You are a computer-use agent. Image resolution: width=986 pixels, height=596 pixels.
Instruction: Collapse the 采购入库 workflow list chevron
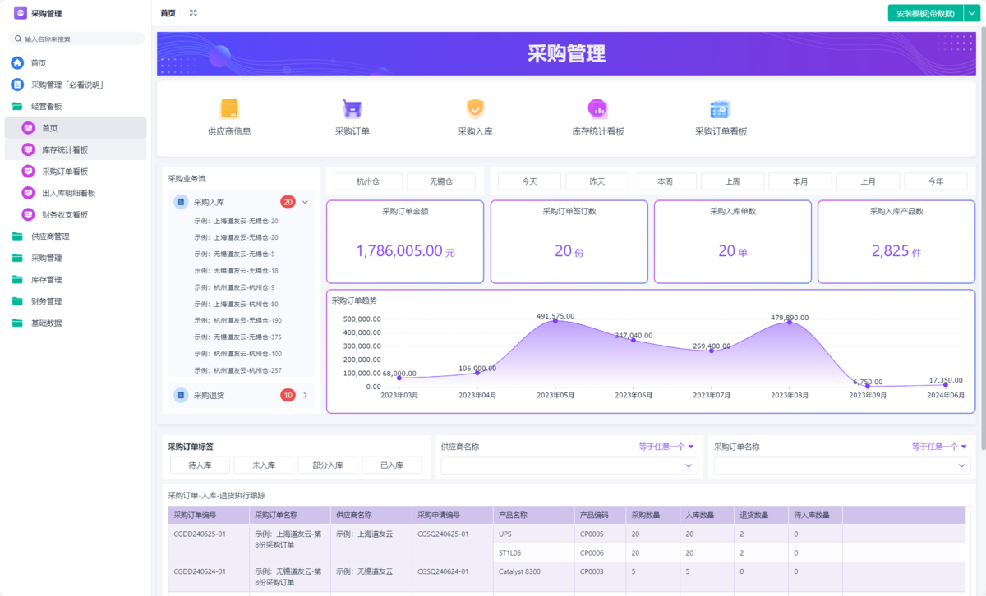tap(305, 202)
